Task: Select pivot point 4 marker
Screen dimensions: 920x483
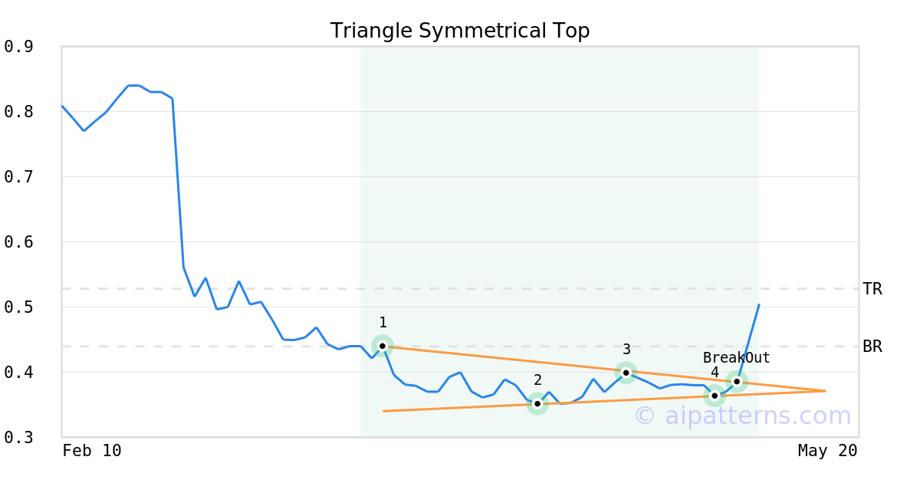Action: [715, 396]
